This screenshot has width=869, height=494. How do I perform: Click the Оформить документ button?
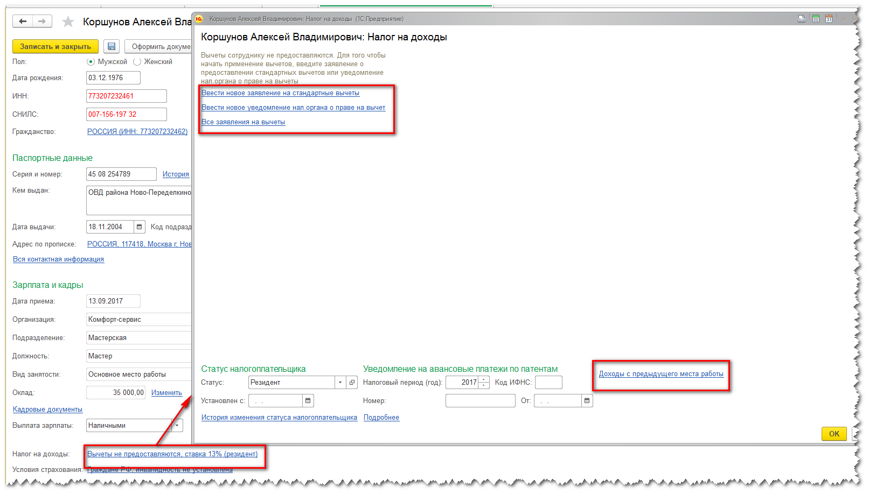point(158,46)
